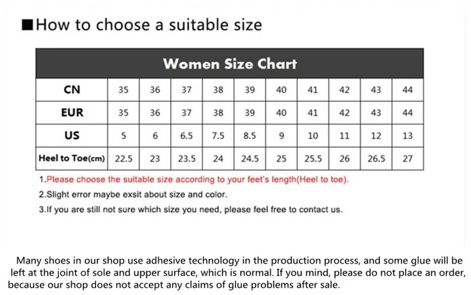
Task: Click the adhesive technology disclaimer paragraph
Action: tap(237, 272)
